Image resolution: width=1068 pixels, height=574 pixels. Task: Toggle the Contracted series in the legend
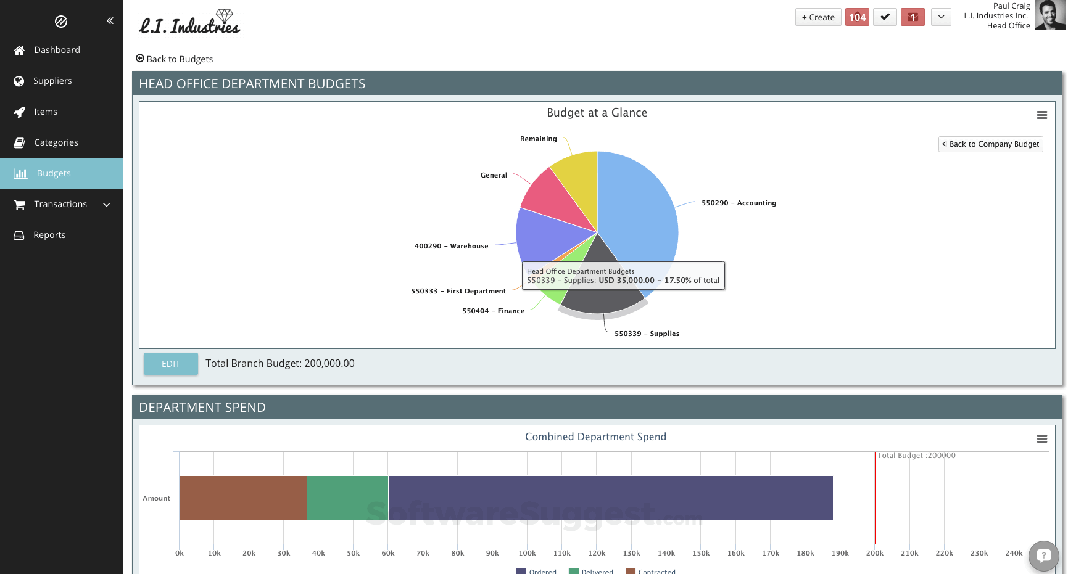656,571
